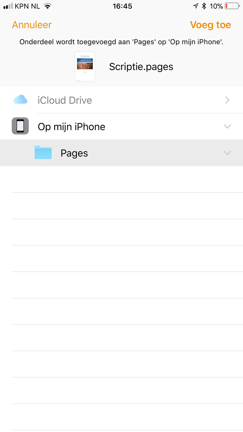Tap the iPhone device icon
Image resolution: width=243 pixels, height=432 pixels.
[x=20, y=126]
